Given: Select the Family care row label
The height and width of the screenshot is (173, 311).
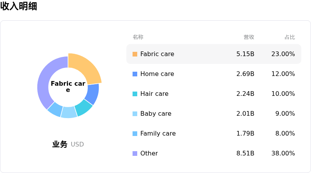Looking at the screenshot, I should [x=158, y=134].
